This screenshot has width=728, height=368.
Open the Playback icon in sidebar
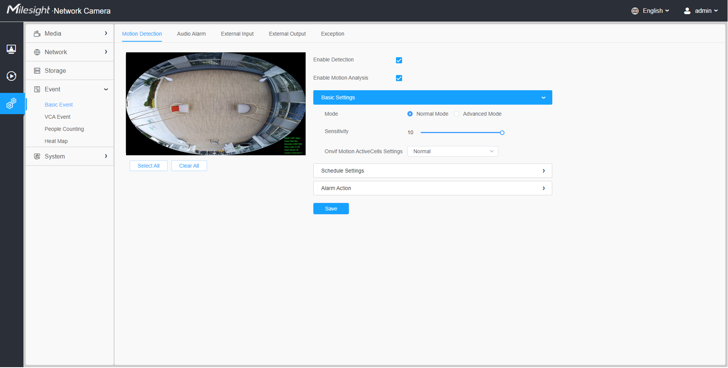pos(11,76)
